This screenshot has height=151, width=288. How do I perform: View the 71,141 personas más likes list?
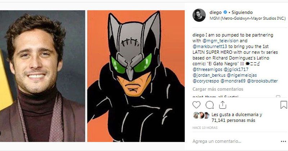pos(233,120)
